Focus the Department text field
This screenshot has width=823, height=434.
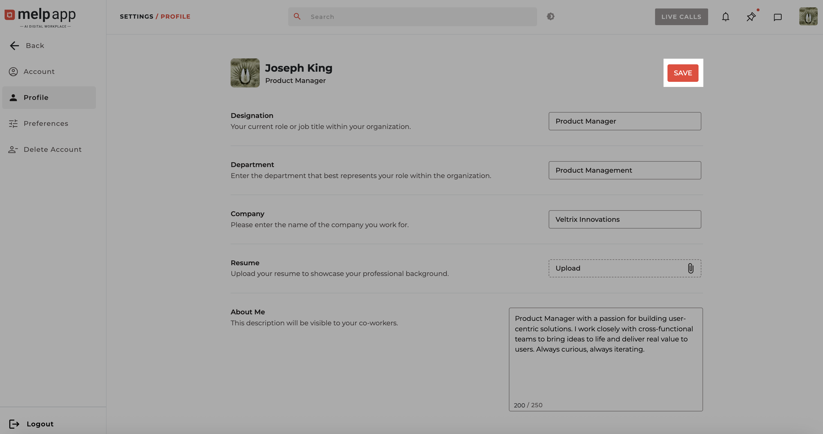coord(625,170)
